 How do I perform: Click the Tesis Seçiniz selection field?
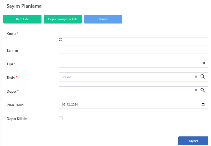click(x=133, y=77)
